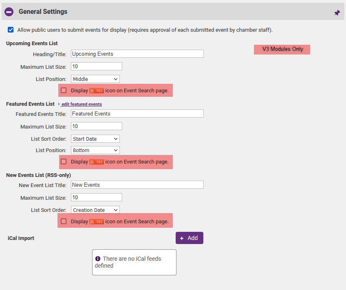Open Featured Events List Position dropdown
346x290 pixels.
95,150
